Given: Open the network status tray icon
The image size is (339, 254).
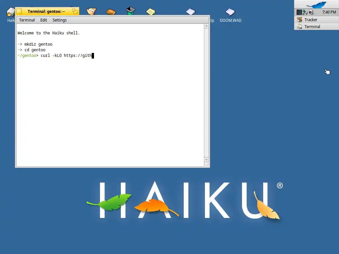Looking at the screenshot, I should (305, 12).
